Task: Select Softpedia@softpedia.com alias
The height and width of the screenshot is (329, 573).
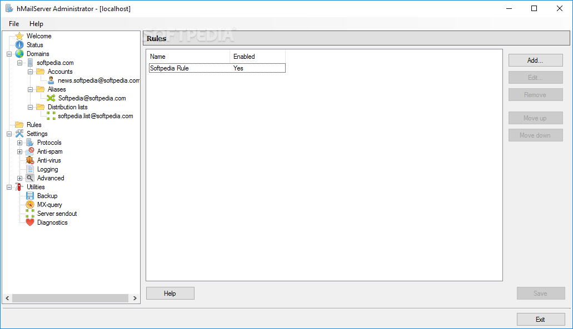Action: [x=92, y=98]
